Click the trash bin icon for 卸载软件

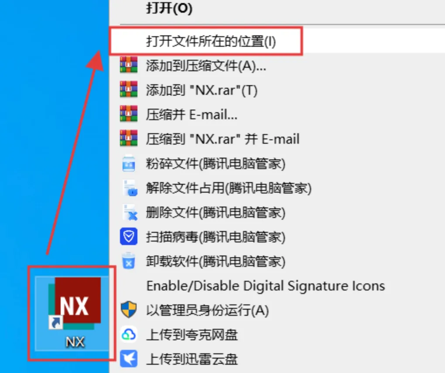point(129,261)
